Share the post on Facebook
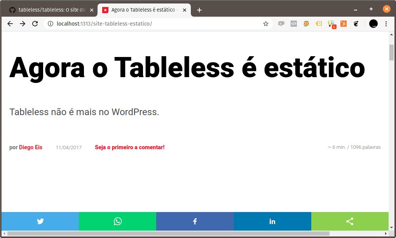The height and width of the screenshot is (238, 396). (194, 221)
